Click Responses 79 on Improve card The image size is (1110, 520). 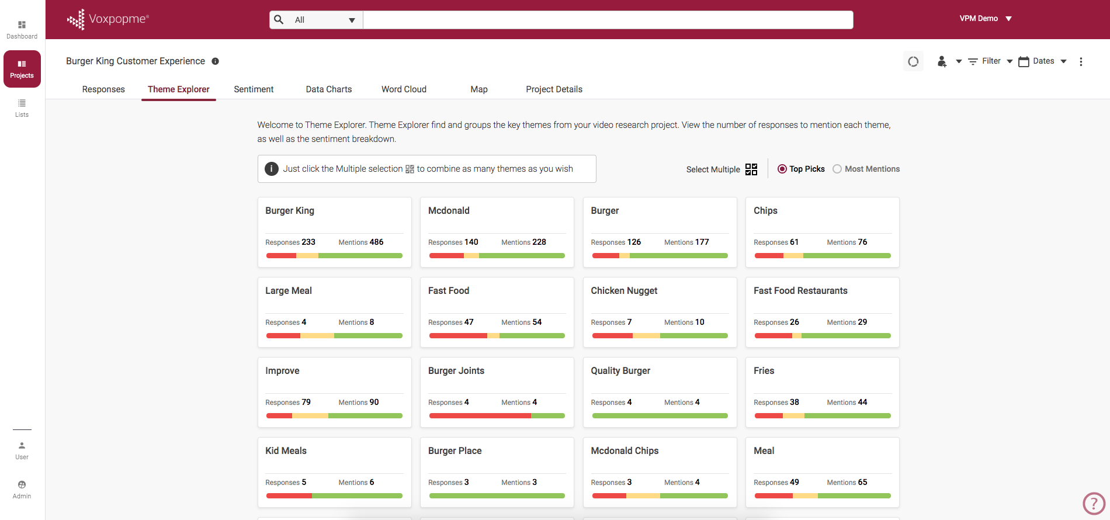[288, 403]
